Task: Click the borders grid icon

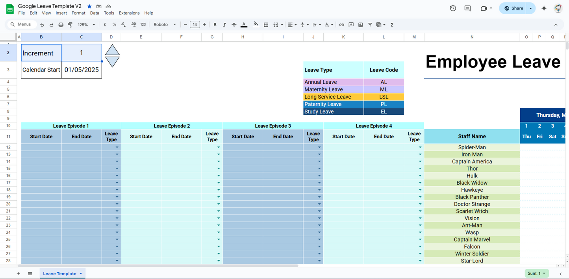Action: (266, 25)
